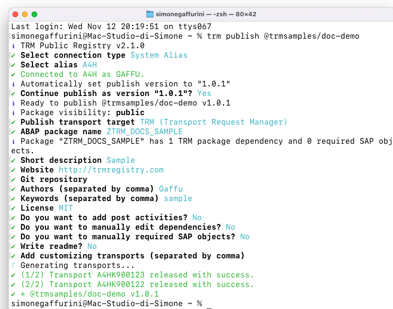Click the green checkmark beside Connected to A4H
The height and width of the screenshot is (309, 393).
click(x=13, y=75)
